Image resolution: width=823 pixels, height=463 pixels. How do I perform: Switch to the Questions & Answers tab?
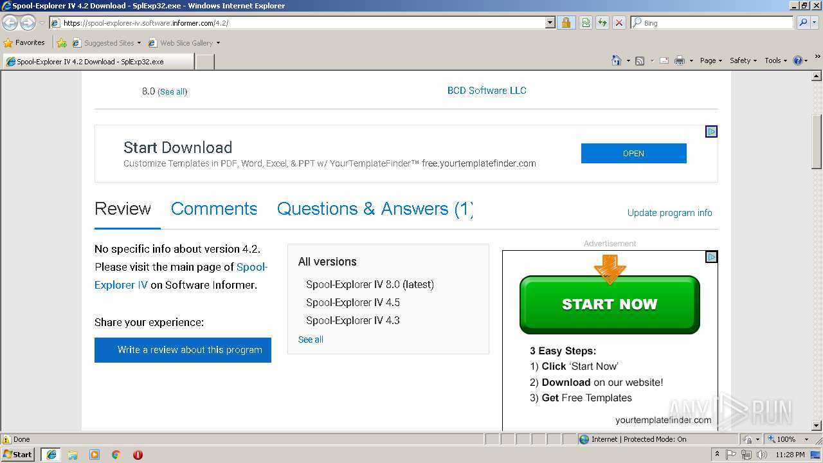point(375,209)
